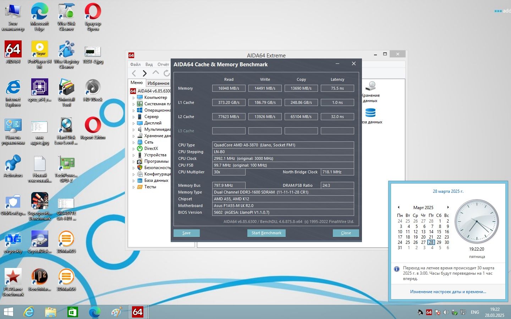The width and height of the screenshot is (511, 319).
Task: Click the AIDA64 back navigation arrow
Action: click(134, 73)
